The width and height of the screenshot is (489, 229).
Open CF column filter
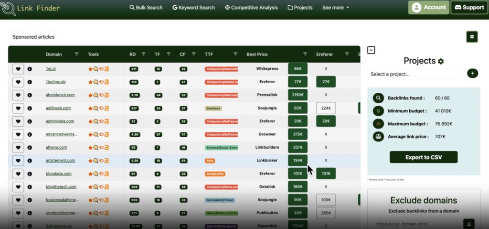tap(194, 54)
